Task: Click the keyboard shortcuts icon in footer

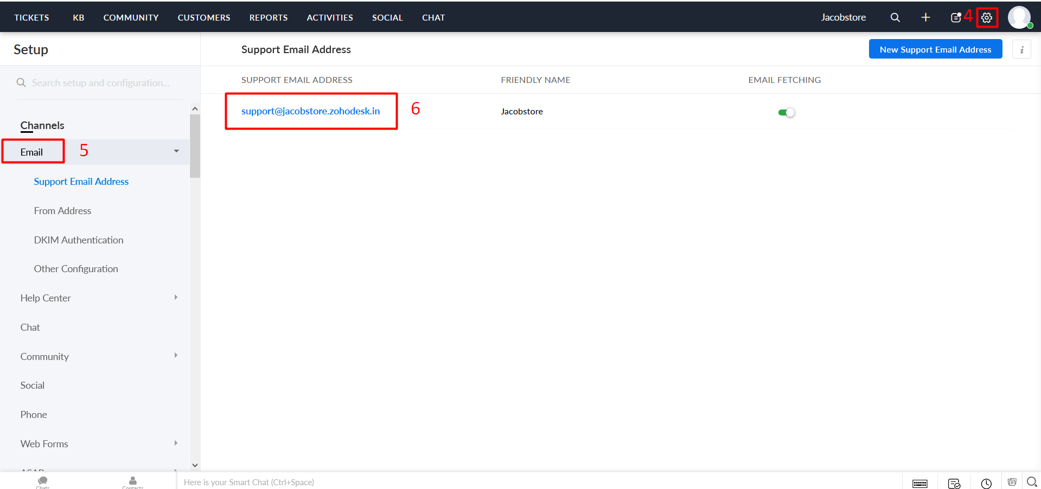Action: (920, 483)
